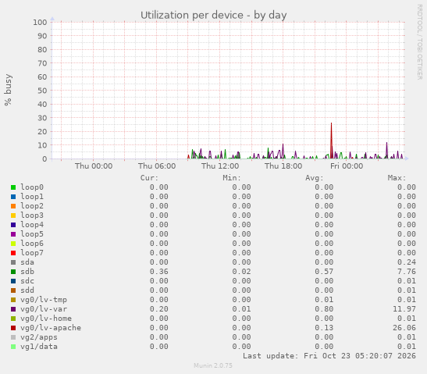This screenshot has width=427, height=374.
Task: Click the loop0 green legend swatch
Action: pyautogui.click(x=13, y=187)
